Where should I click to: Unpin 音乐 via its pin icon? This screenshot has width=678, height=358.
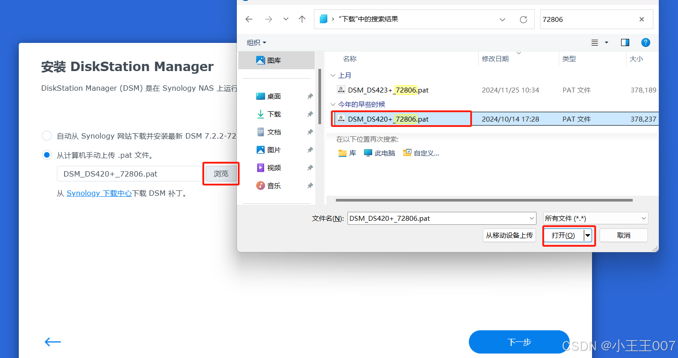pyautogui.click(x=310, y=185)
